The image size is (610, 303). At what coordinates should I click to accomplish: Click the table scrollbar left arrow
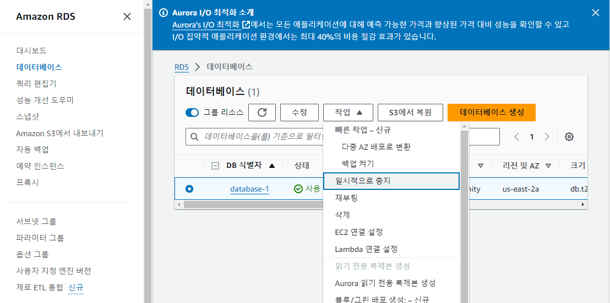(x=178, y=204)
